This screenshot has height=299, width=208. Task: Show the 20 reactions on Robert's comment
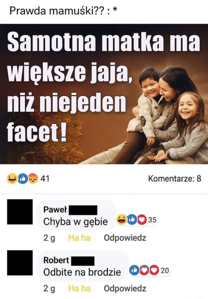pos(165,270)
